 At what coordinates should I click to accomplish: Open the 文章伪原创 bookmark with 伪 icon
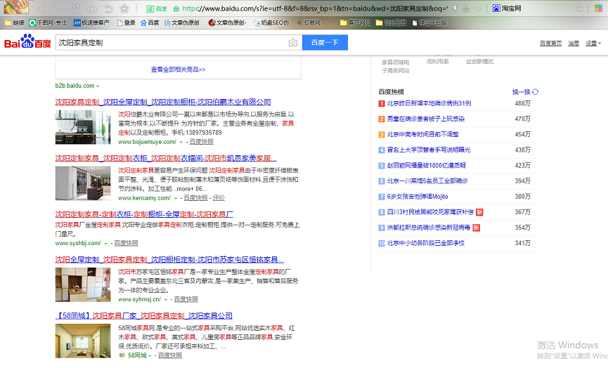181,22
